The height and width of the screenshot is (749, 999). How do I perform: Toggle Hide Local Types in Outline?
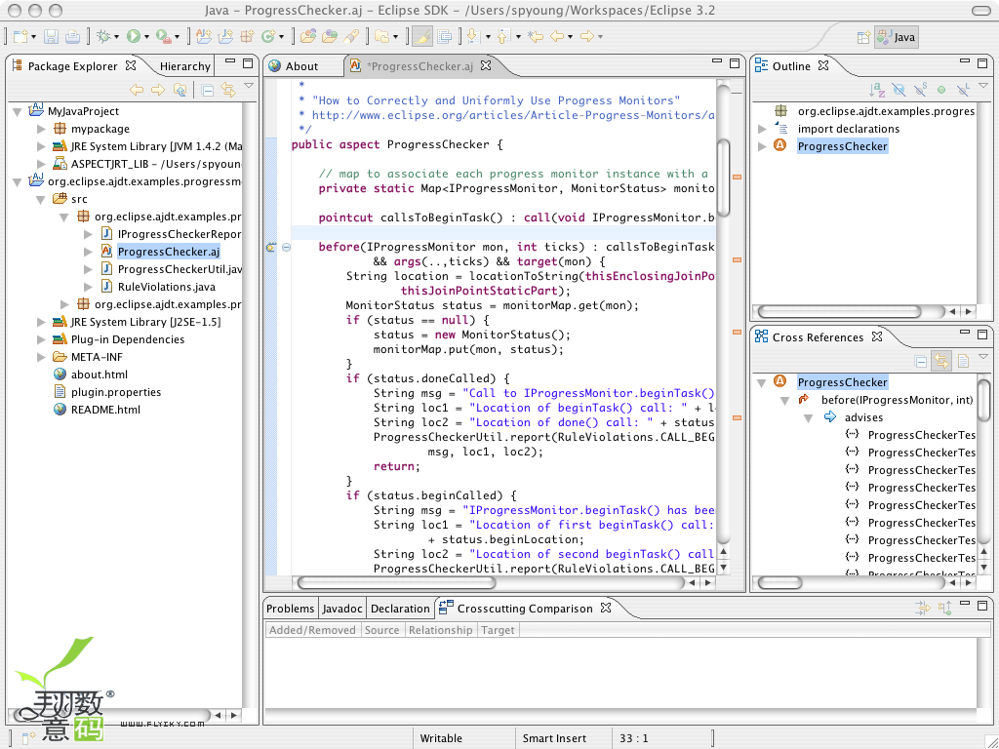coord(963,91)
